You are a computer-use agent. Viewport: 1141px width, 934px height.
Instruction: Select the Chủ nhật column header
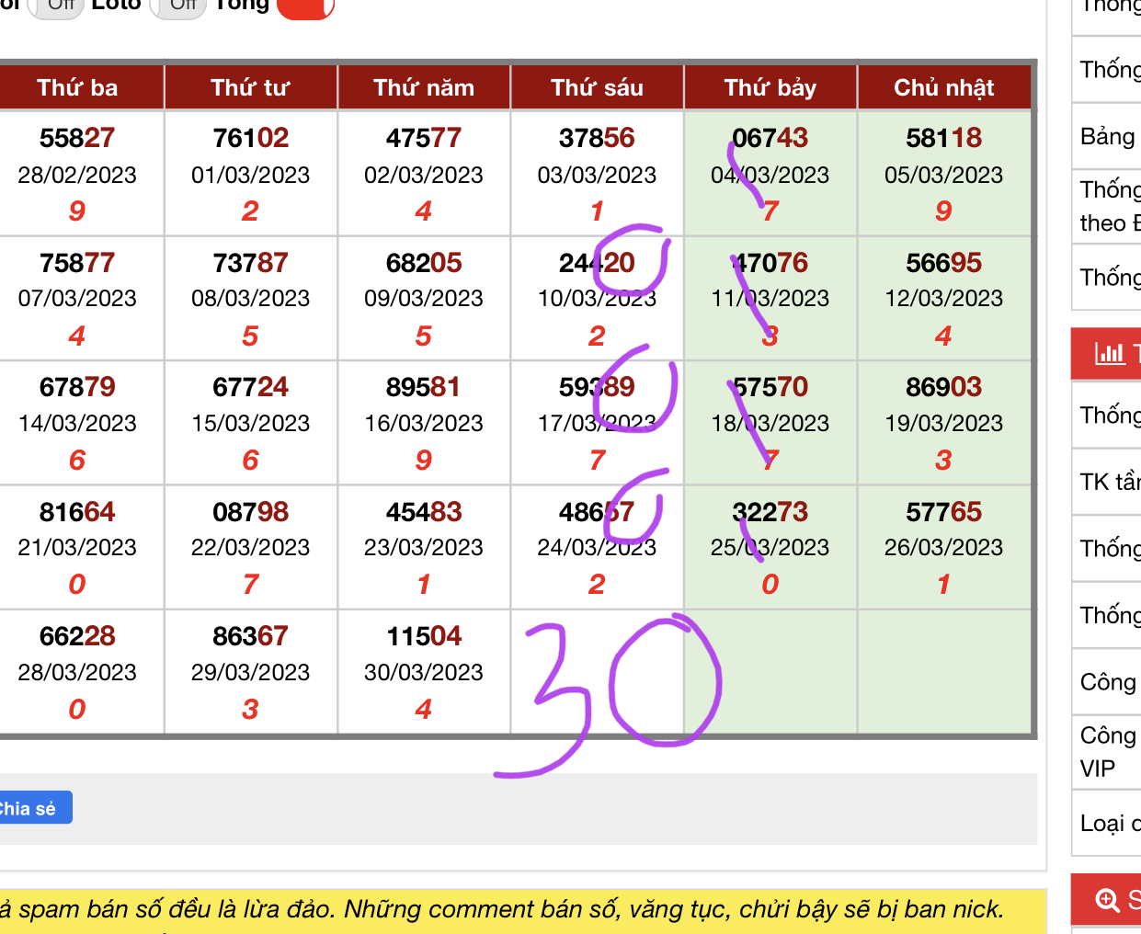(x=943, y=87)
